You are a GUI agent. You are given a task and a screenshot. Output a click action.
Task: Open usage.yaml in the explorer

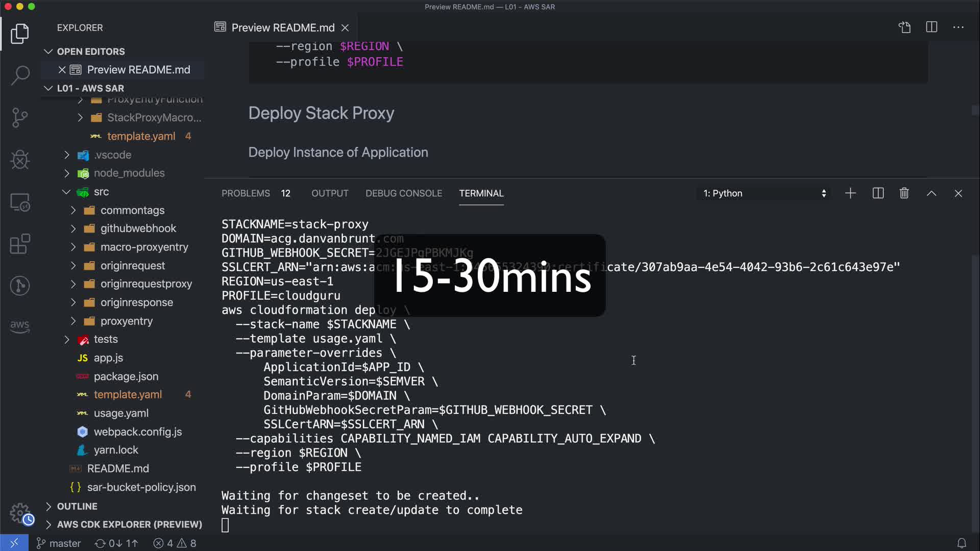[121, 413]
